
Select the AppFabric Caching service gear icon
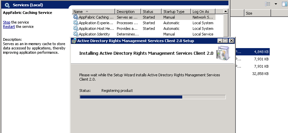(76, 17)
